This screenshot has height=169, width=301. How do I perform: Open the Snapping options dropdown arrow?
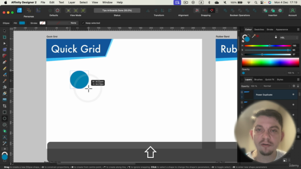click(217, 10)
